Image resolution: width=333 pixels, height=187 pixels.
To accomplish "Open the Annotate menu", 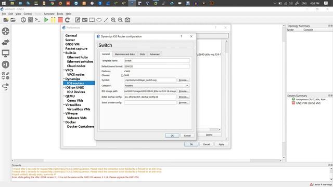I will coord(49,14).
